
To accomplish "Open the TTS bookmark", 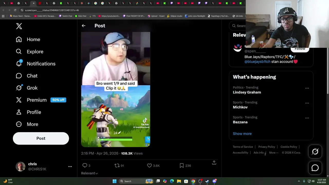I will [92, 16].
